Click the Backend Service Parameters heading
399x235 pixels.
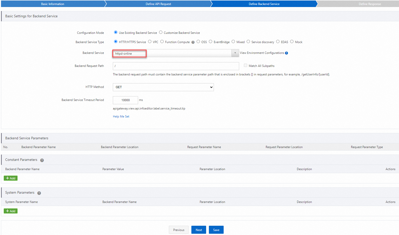tap(27, 138)
